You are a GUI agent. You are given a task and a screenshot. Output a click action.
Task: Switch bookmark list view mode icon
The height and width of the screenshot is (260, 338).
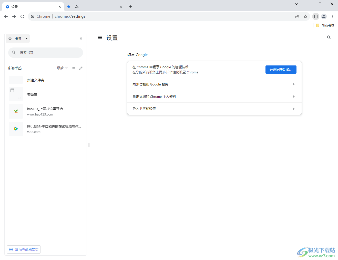tap(74, 68)
